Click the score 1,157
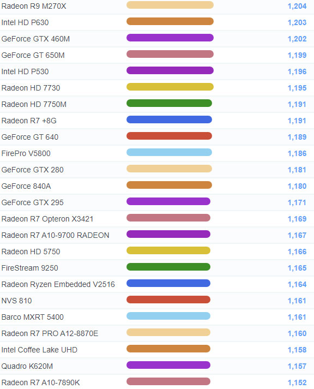 click(x=297, y=367)
